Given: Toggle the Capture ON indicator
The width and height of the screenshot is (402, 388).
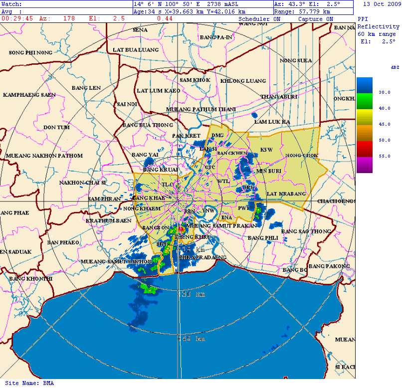Looking at the screenshot, I should (315, 19).
